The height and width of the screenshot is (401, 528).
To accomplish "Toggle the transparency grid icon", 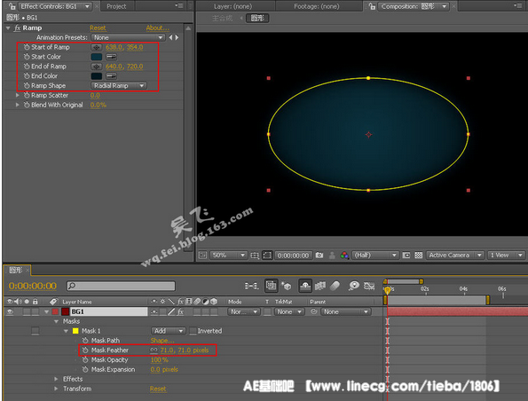I will click(x=418, y=256).
